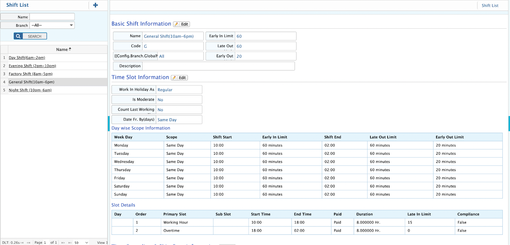This screenshot has height=245, width=510.
Task: Click the Name search input field
Action: point(52,17)
